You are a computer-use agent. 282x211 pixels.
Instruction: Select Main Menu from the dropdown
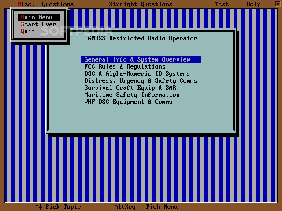pyautogui.click(x=39, y=18)
